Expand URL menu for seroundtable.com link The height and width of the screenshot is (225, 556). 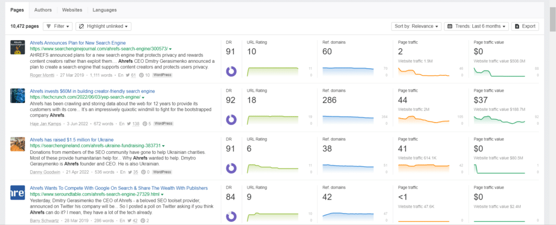162,194
